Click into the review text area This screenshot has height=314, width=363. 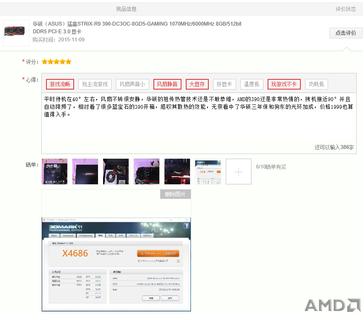pyautogui.click(x=199, y=123)
